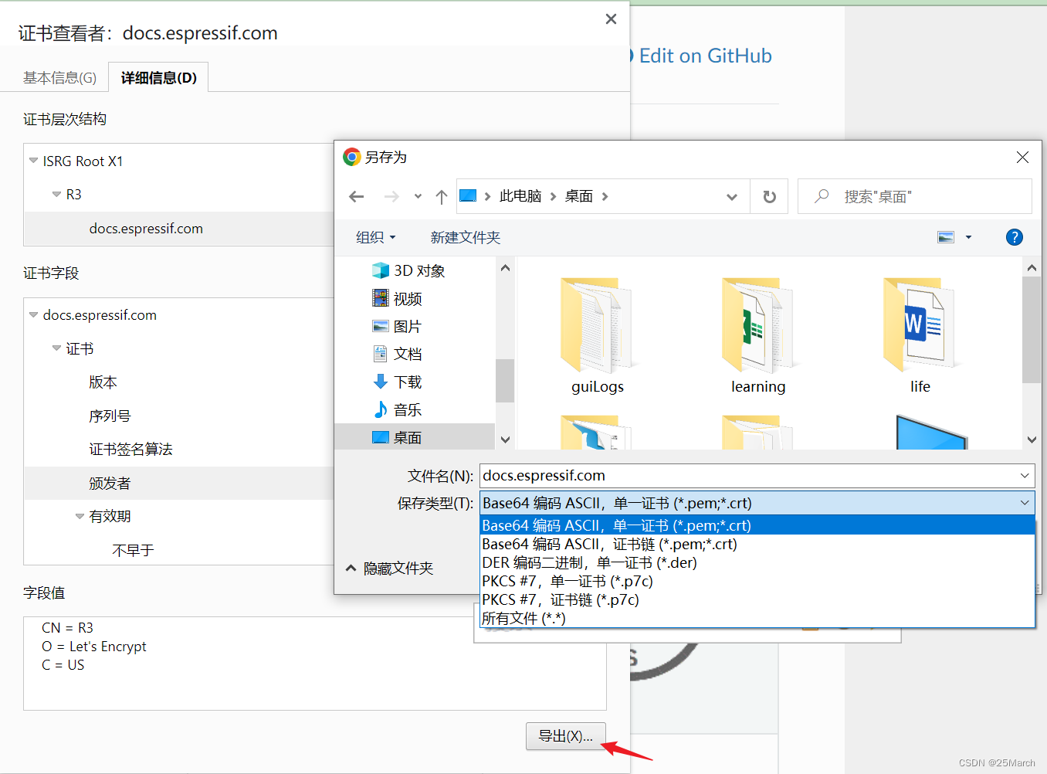1047x774 pixels.
Task: Click the field value text box
Action: point(315,664)
